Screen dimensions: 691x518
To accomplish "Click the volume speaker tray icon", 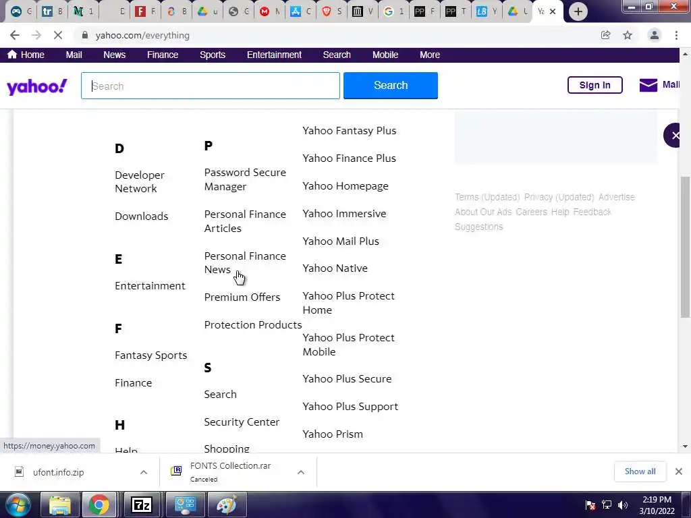I will 622,505.
